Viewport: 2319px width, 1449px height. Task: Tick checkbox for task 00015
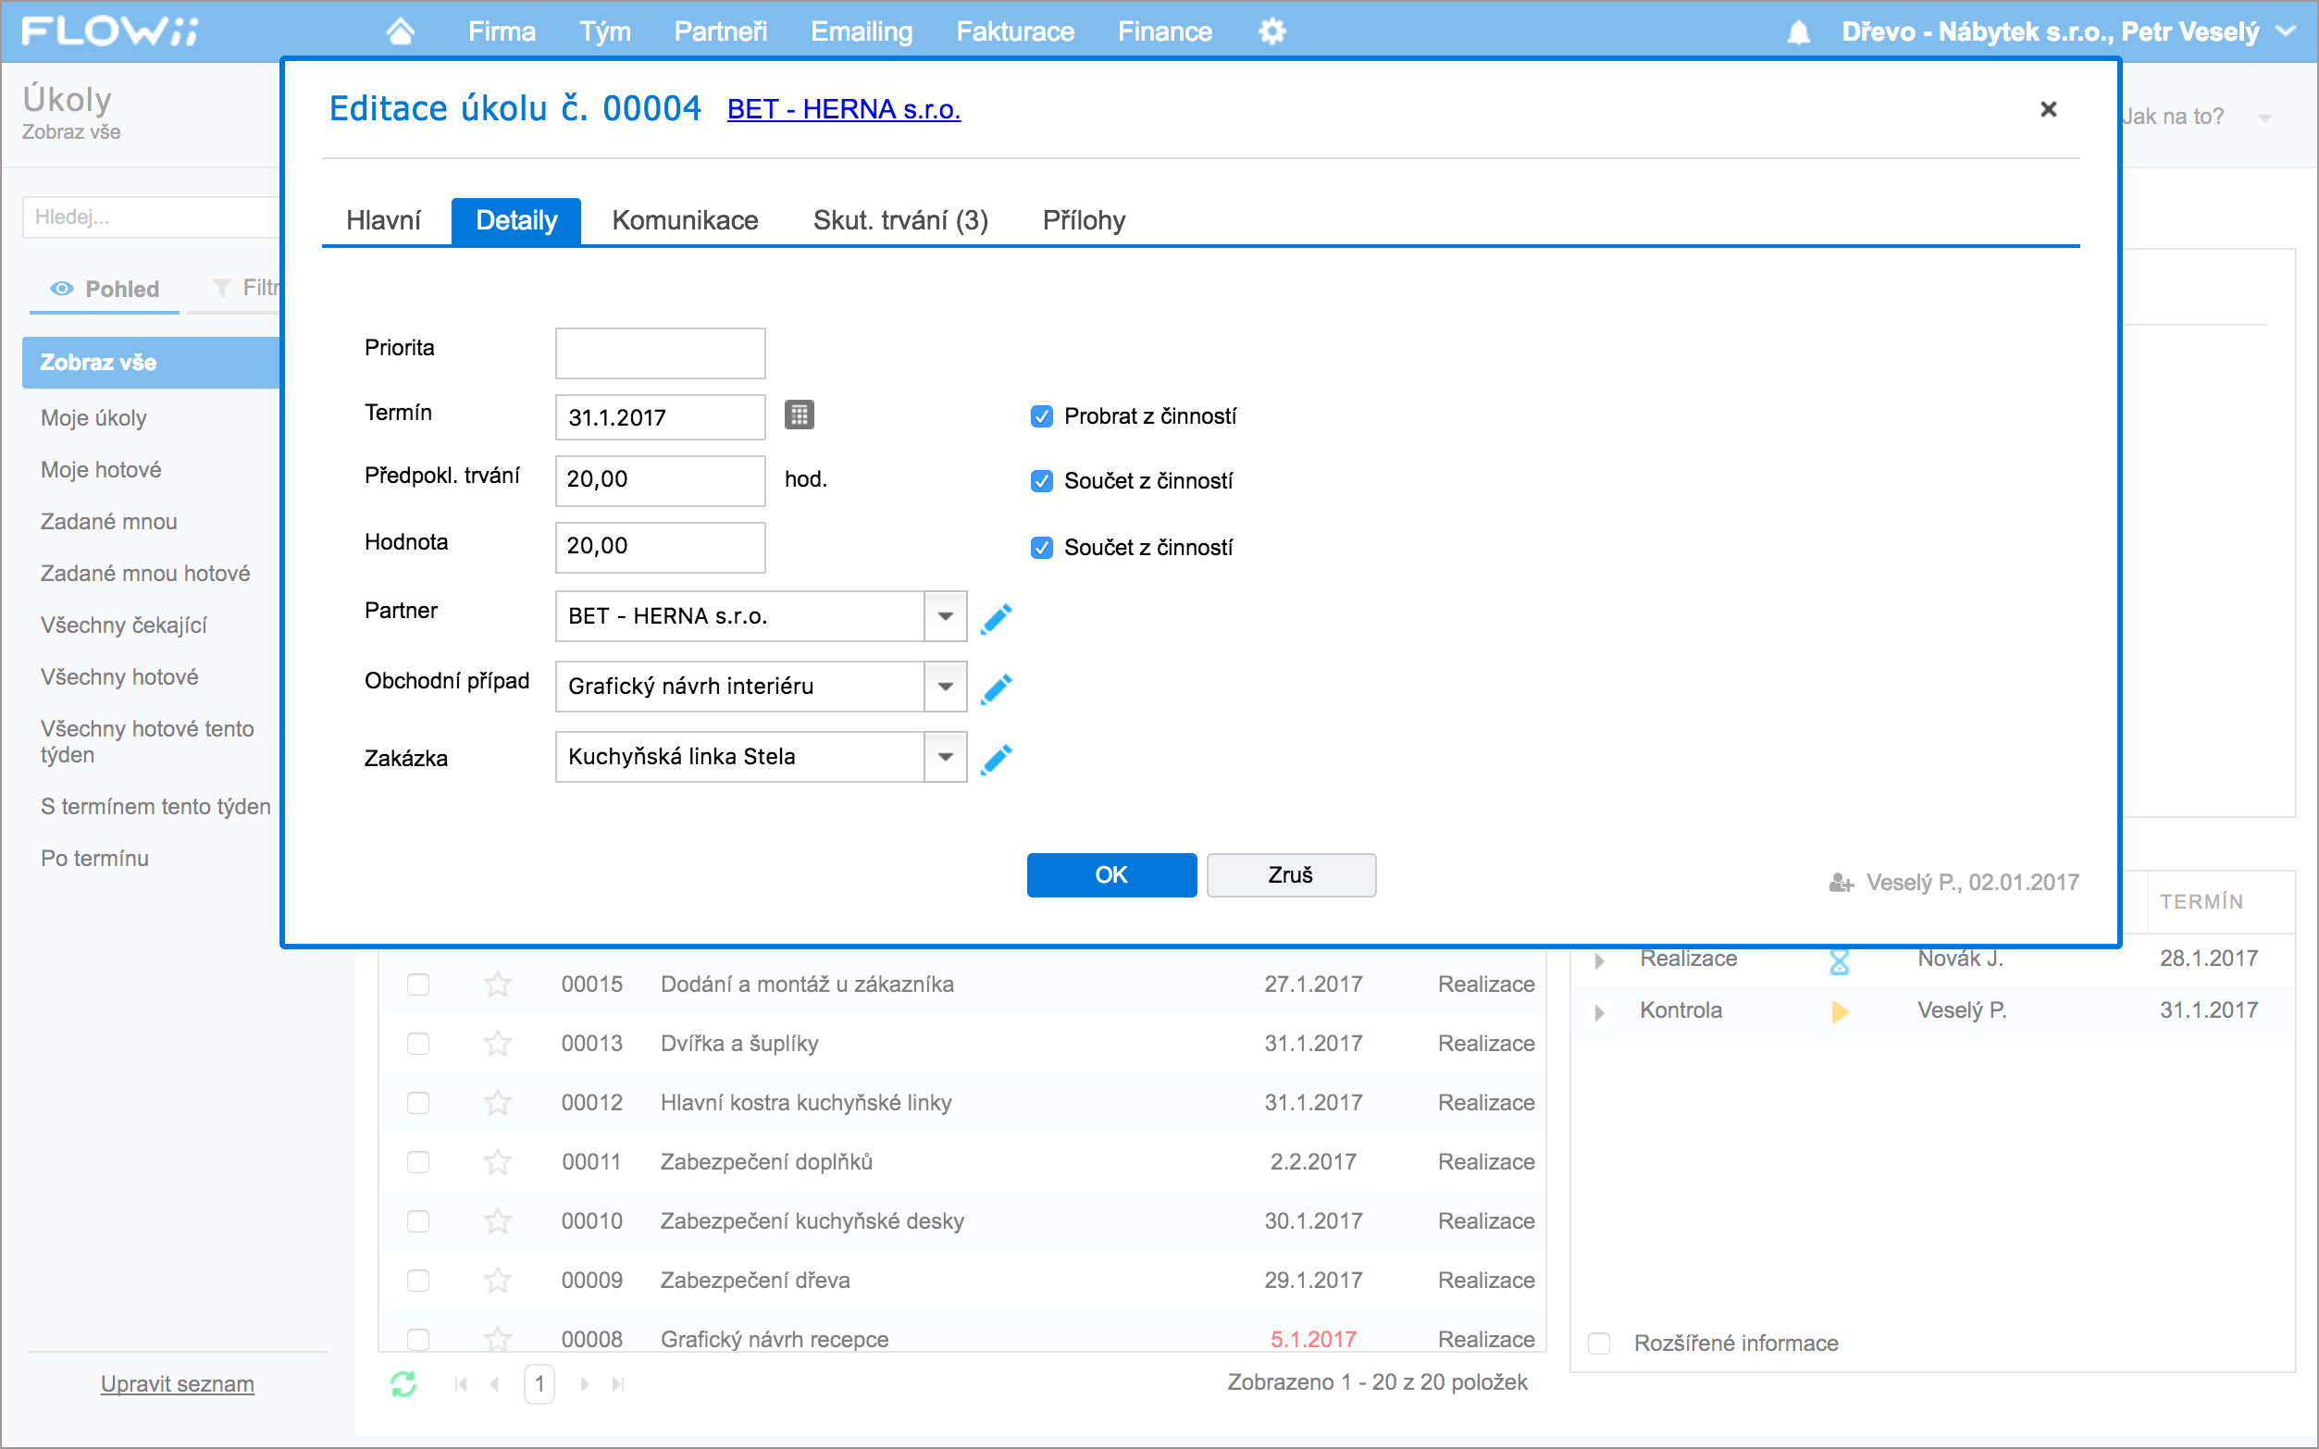[417, 985]
